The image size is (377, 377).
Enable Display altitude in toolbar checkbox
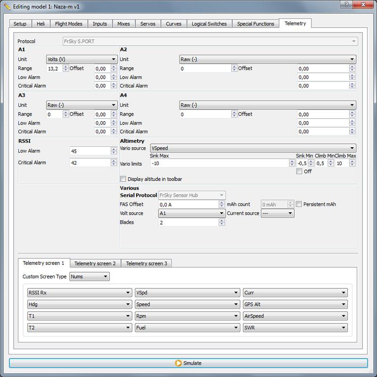tap(123, 179)
